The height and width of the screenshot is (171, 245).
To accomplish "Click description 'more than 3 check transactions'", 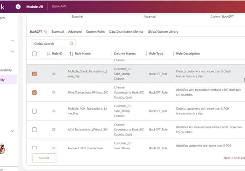I will coord(204,74).
